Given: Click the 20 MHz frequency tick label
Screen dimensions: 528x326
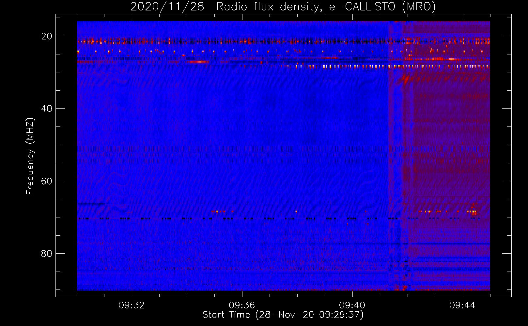Looking at the screenshot, I should coord(47,36).
